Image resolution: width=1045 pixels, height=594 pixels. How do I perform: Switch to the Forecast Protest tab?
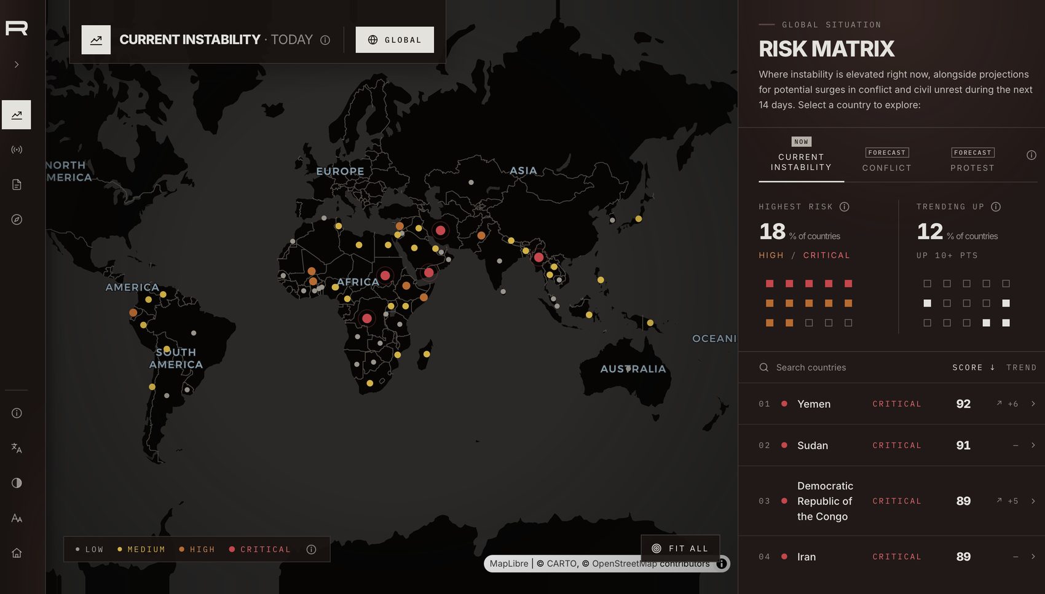(972, 160)
